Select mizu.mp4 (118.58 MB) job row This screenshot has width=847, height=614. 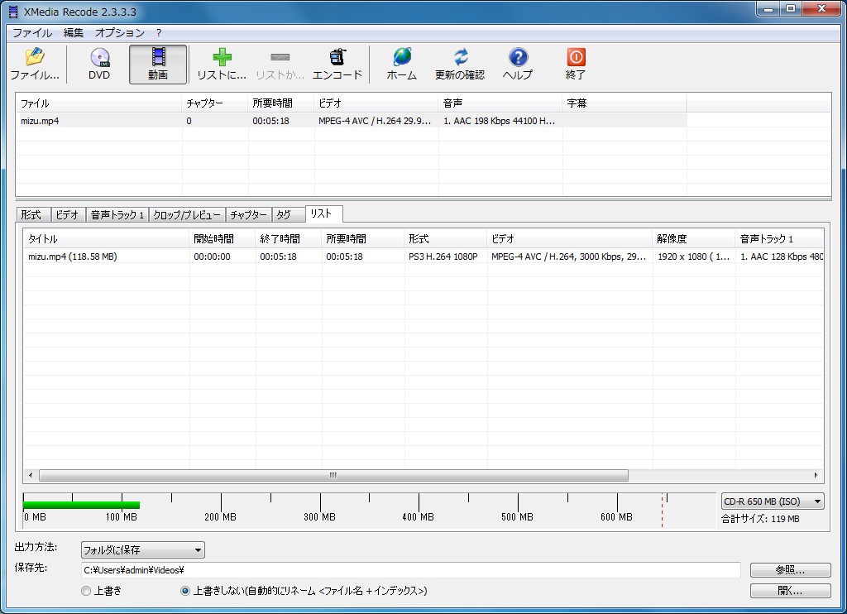pyautogui.click(x=423, y=257)
